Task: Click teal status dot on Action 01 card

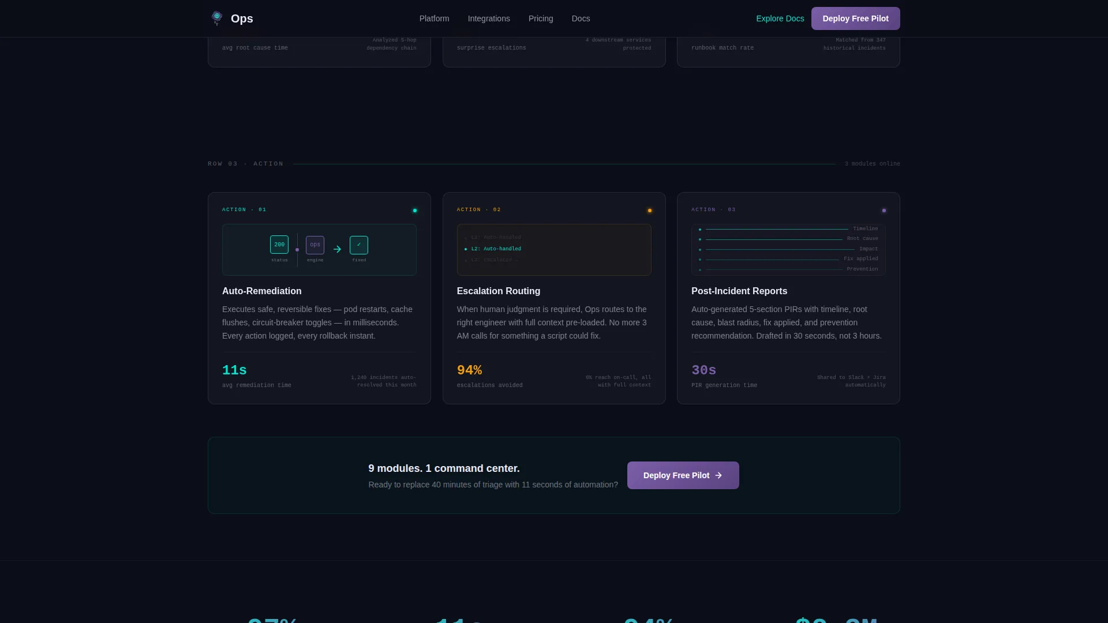Action: (x=414, y=211)
